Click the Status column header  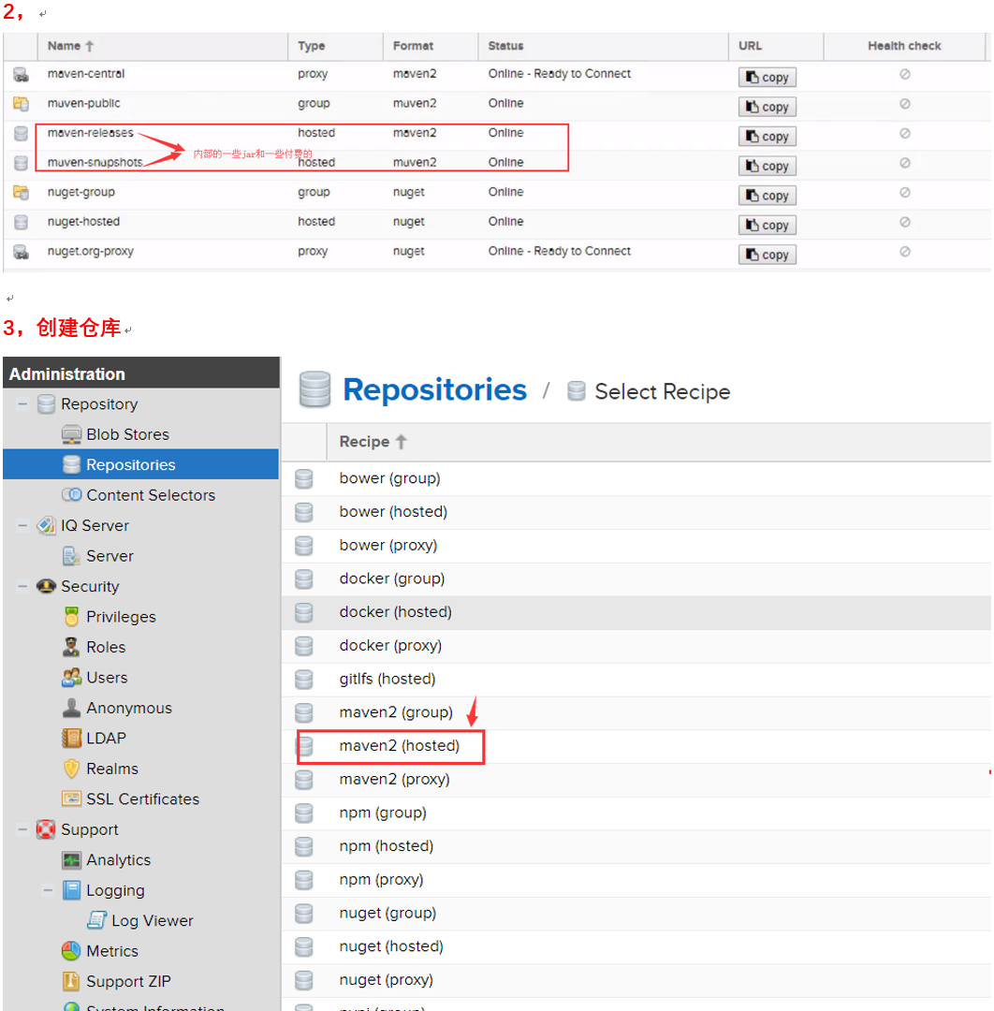[604, 46]
